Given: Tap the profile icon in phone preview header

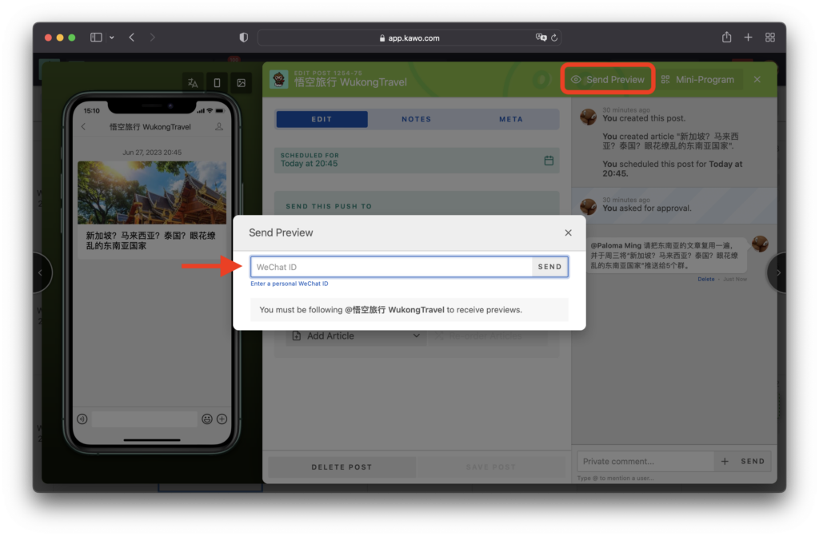Looking at the screenshot, I should (219, 127).
